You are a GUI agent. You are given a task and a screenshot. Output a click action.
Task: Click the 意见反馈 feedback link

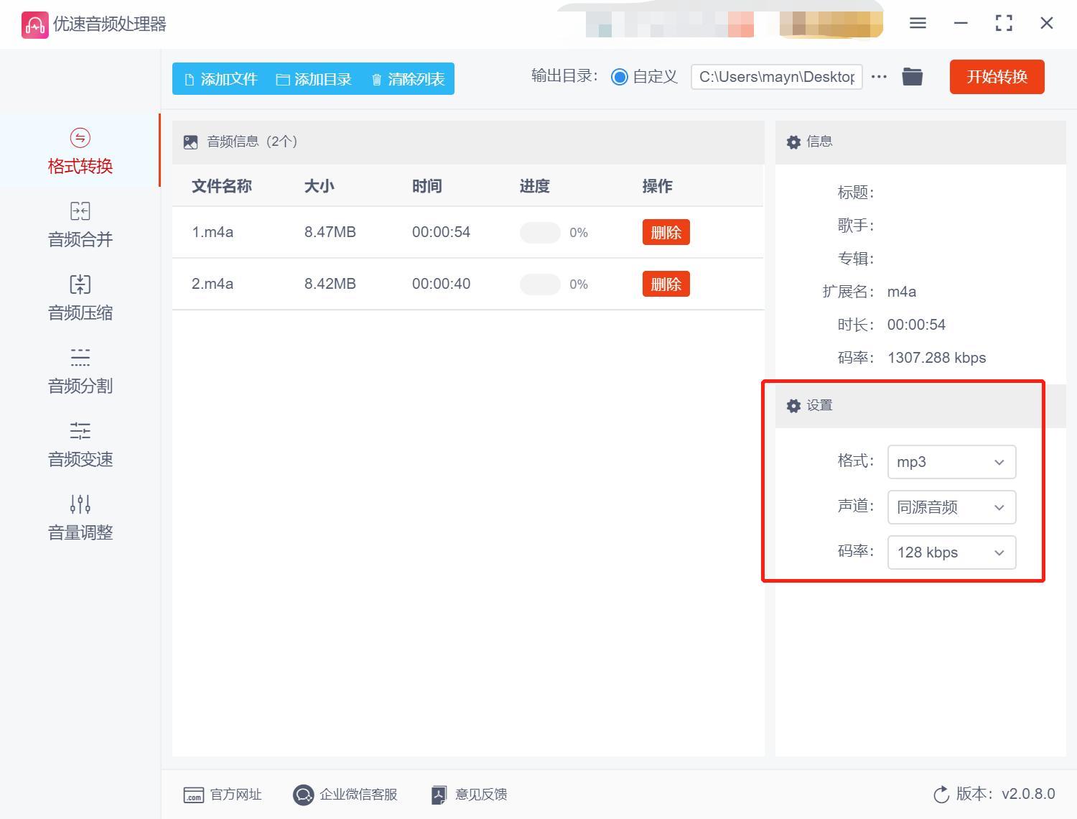pos(467,795)
